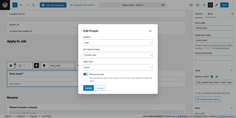Image resolution: width=236 pixels, height=118 pixels.
Task: Click the redo arrow icon
Action: [x=27, y=5]
